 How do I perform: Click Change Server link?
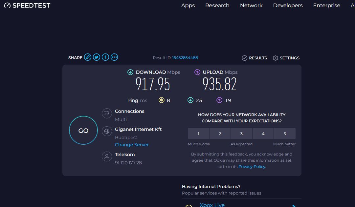[132, 145]
